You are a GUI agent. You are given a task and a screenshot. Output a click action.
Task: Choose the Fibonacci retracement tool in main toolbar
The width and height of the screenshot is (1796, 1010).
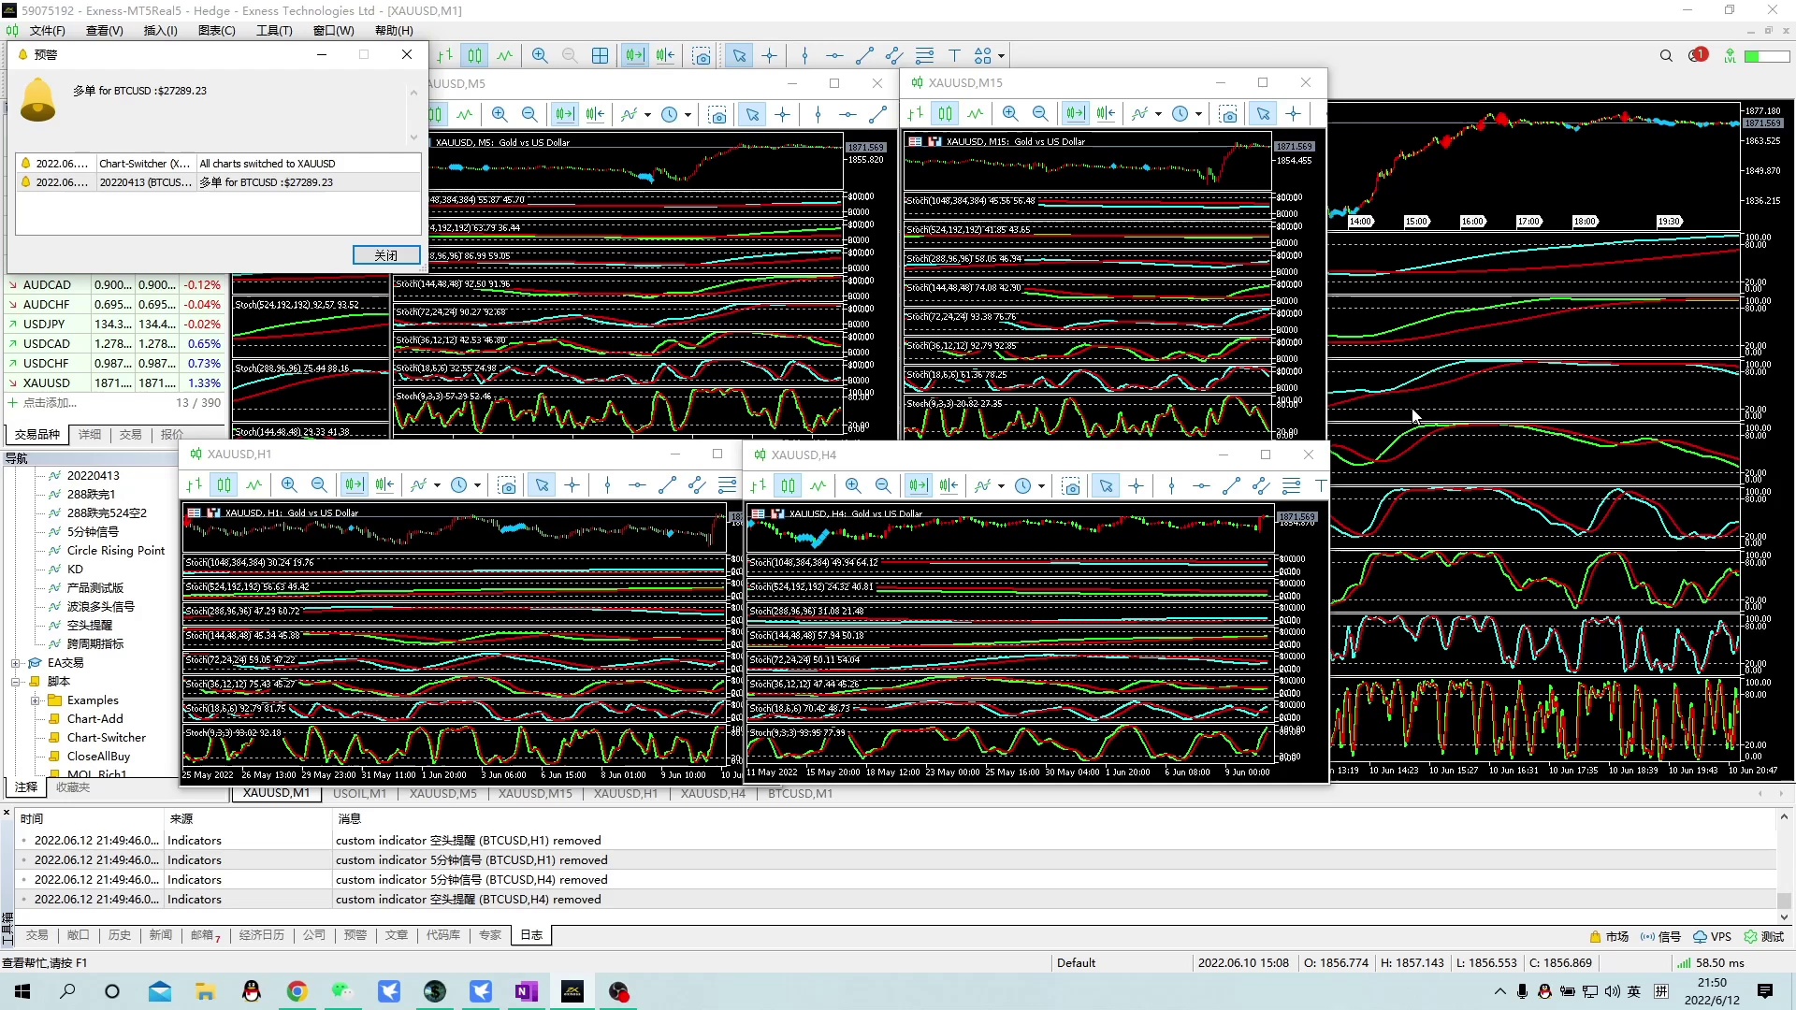tap(925, 56)
